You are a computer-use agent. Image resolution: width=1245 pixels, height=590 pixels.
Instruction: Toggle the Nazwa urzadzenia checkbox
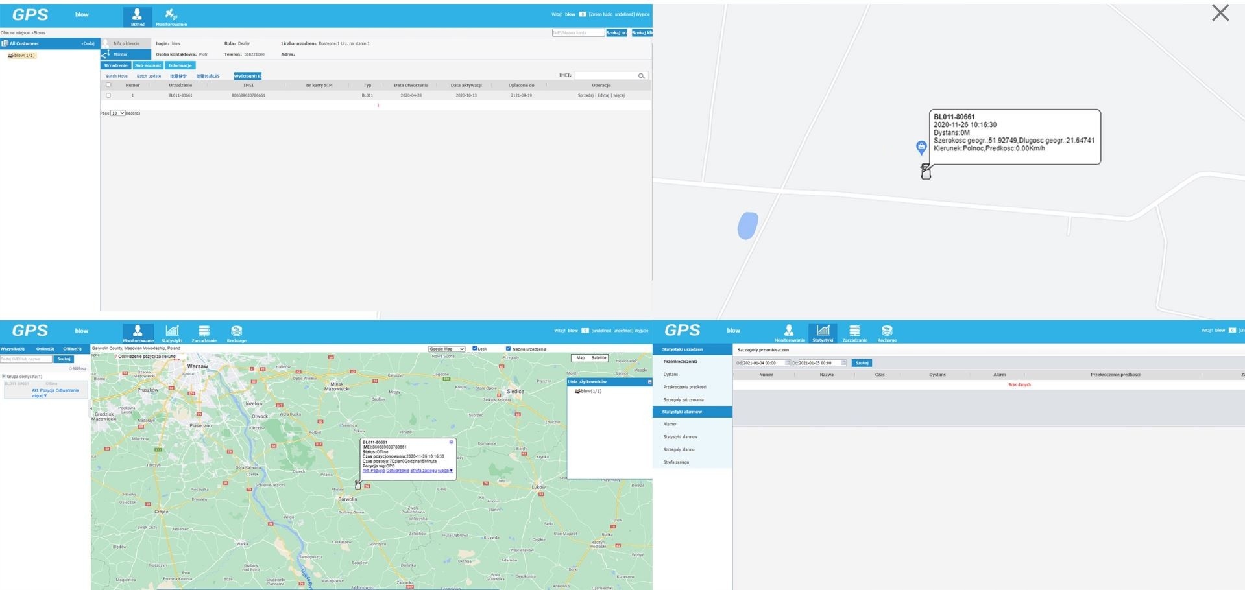pos(509,348)
